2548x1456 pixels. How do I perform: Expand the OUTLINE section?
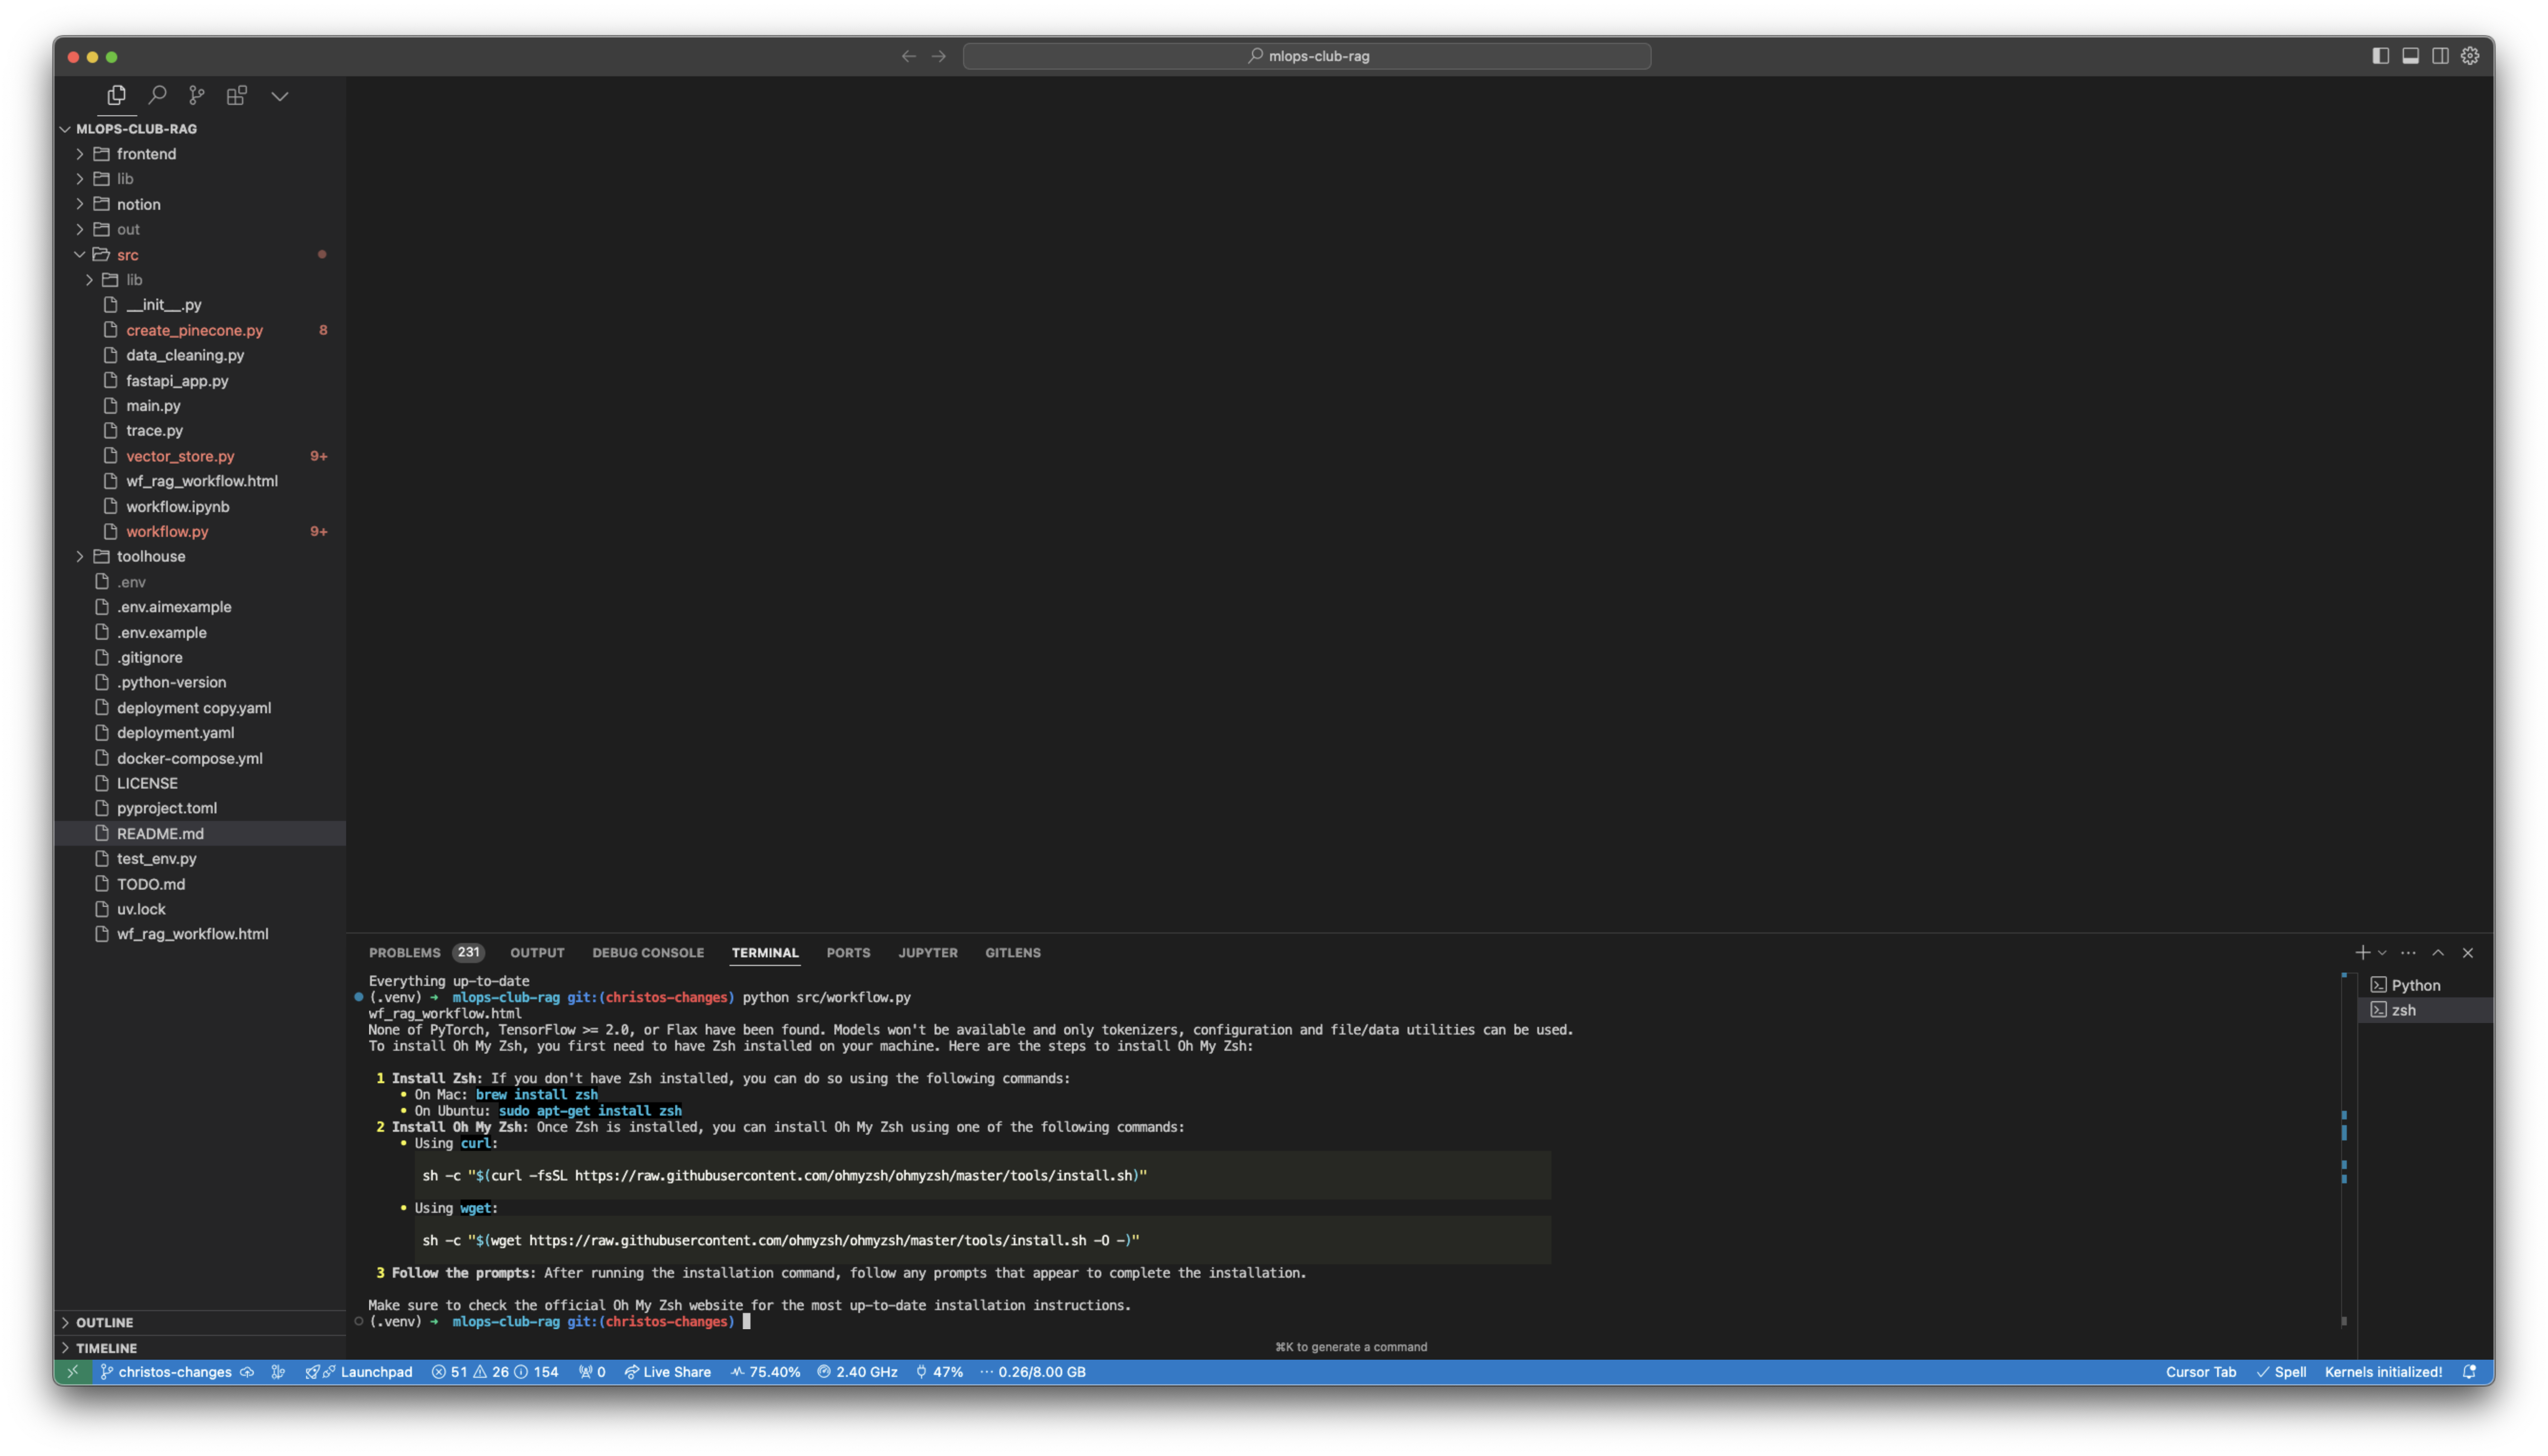pyautogui.click(x=104, y=1322)
